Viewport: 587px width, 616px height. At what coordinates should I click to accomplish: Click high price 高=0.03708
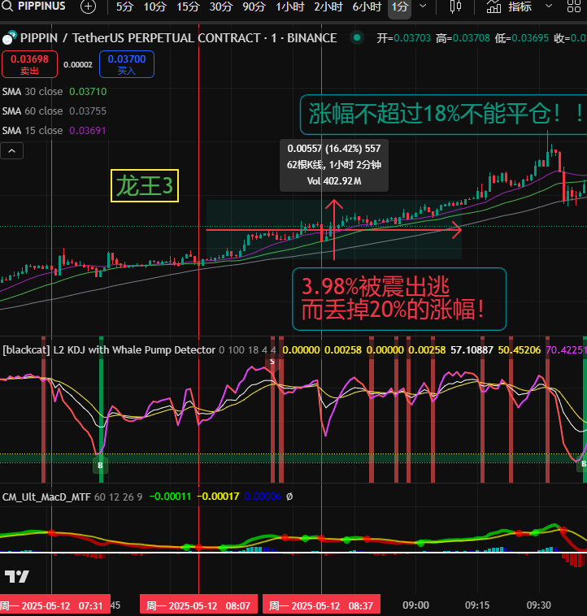[x=463, y=38]
